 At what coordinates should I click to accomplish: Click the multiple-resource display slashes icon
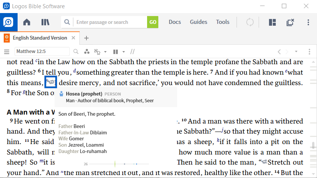[x=132, y=52]
